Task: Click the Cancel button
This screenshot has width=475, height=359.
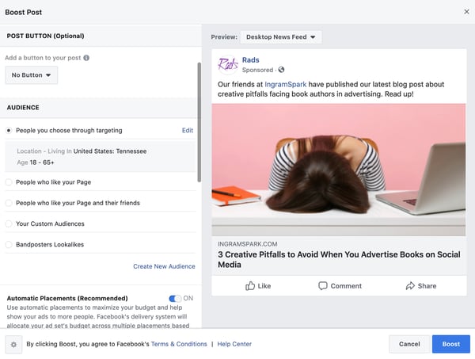Action: [x=409, y=344]
